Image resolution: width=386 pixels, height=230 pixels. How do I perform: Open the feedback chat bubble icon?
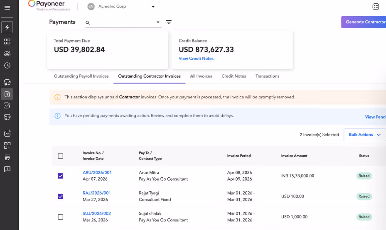click(7, 169)
